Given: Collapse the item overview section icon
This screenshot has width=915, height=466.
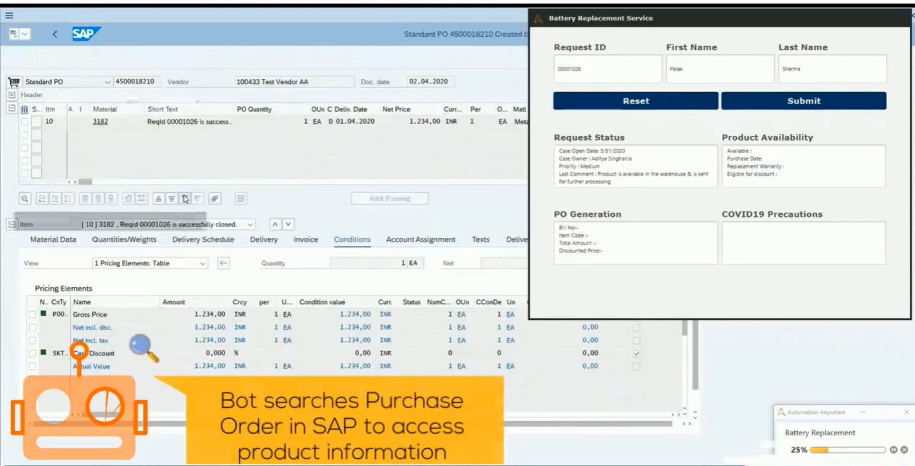Looking at the screenshot, I should (11, 108).
